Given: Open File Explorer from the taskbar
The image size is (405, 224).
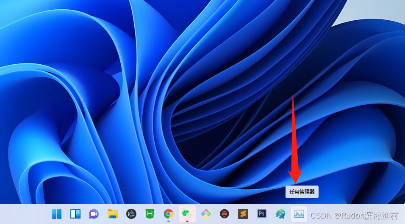Looking at the screenshot, I should [x=113, y=214].
